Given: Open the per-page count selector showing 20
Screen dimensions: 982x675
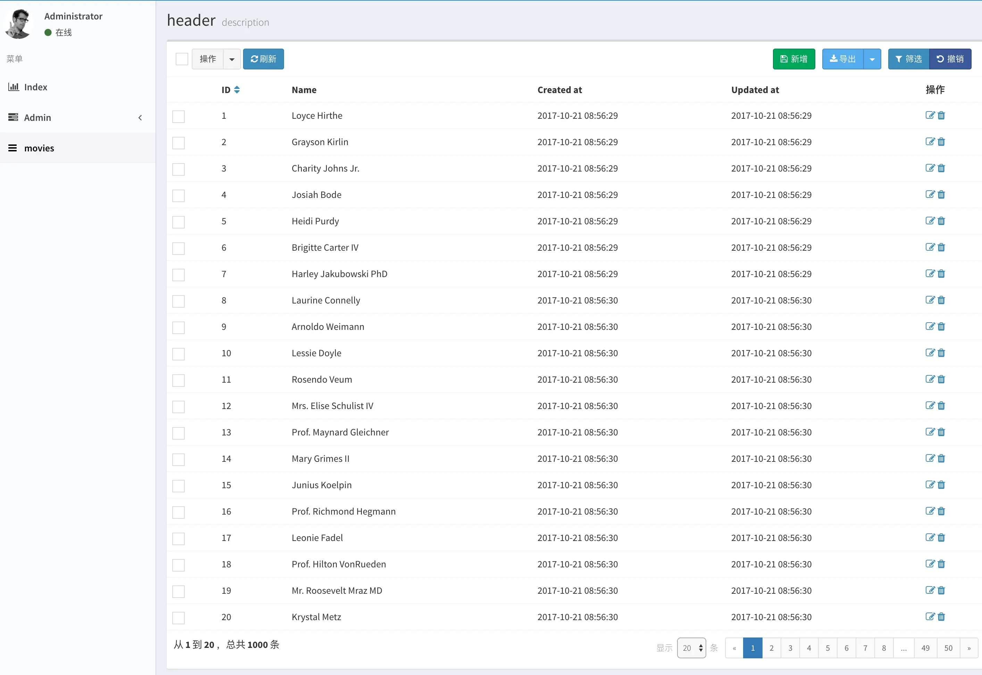Looking at the screenshot, I should click(x=691, y=648).
